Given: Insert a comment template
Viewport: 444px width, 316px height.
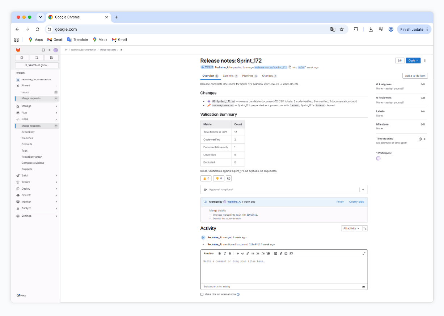Looking at the screenshot, I should tap(291, 254).
